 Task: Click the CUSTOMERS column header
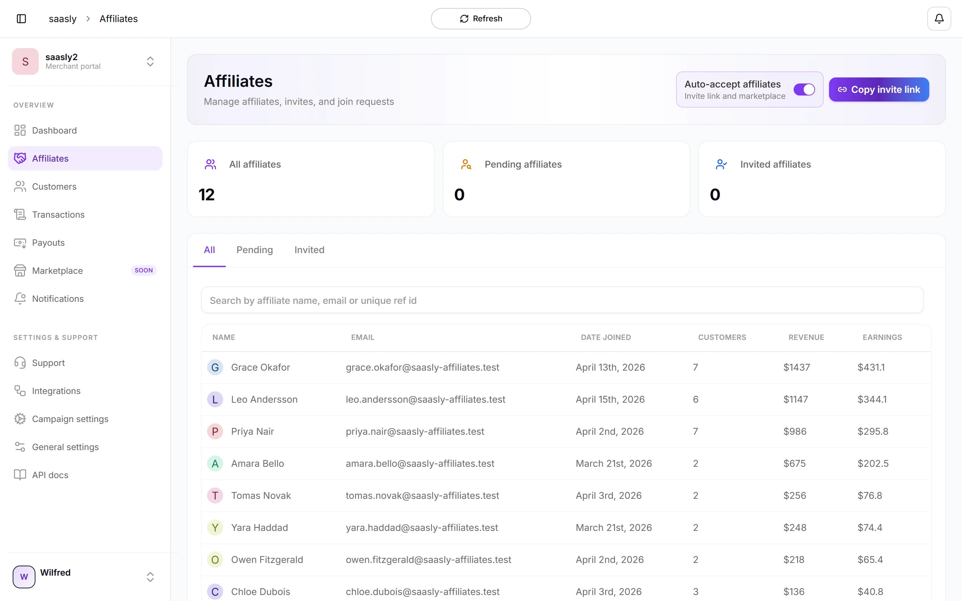[x=722, y=337]
